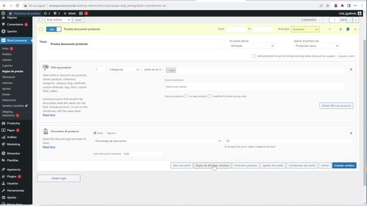Remove the rule with the X icon
367x206 pixels.
click(341, 29)
